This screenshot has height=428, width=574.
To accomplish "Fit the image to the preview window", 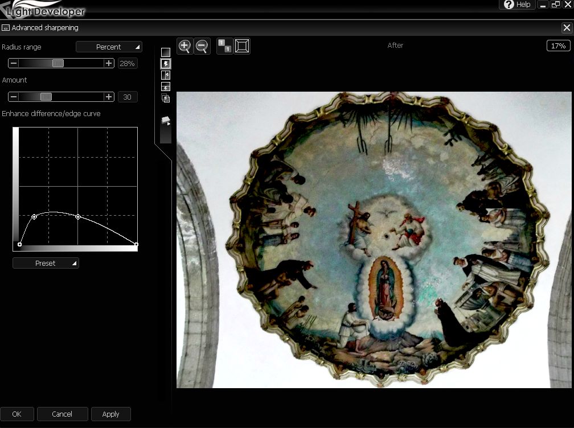I will [242, 46].
